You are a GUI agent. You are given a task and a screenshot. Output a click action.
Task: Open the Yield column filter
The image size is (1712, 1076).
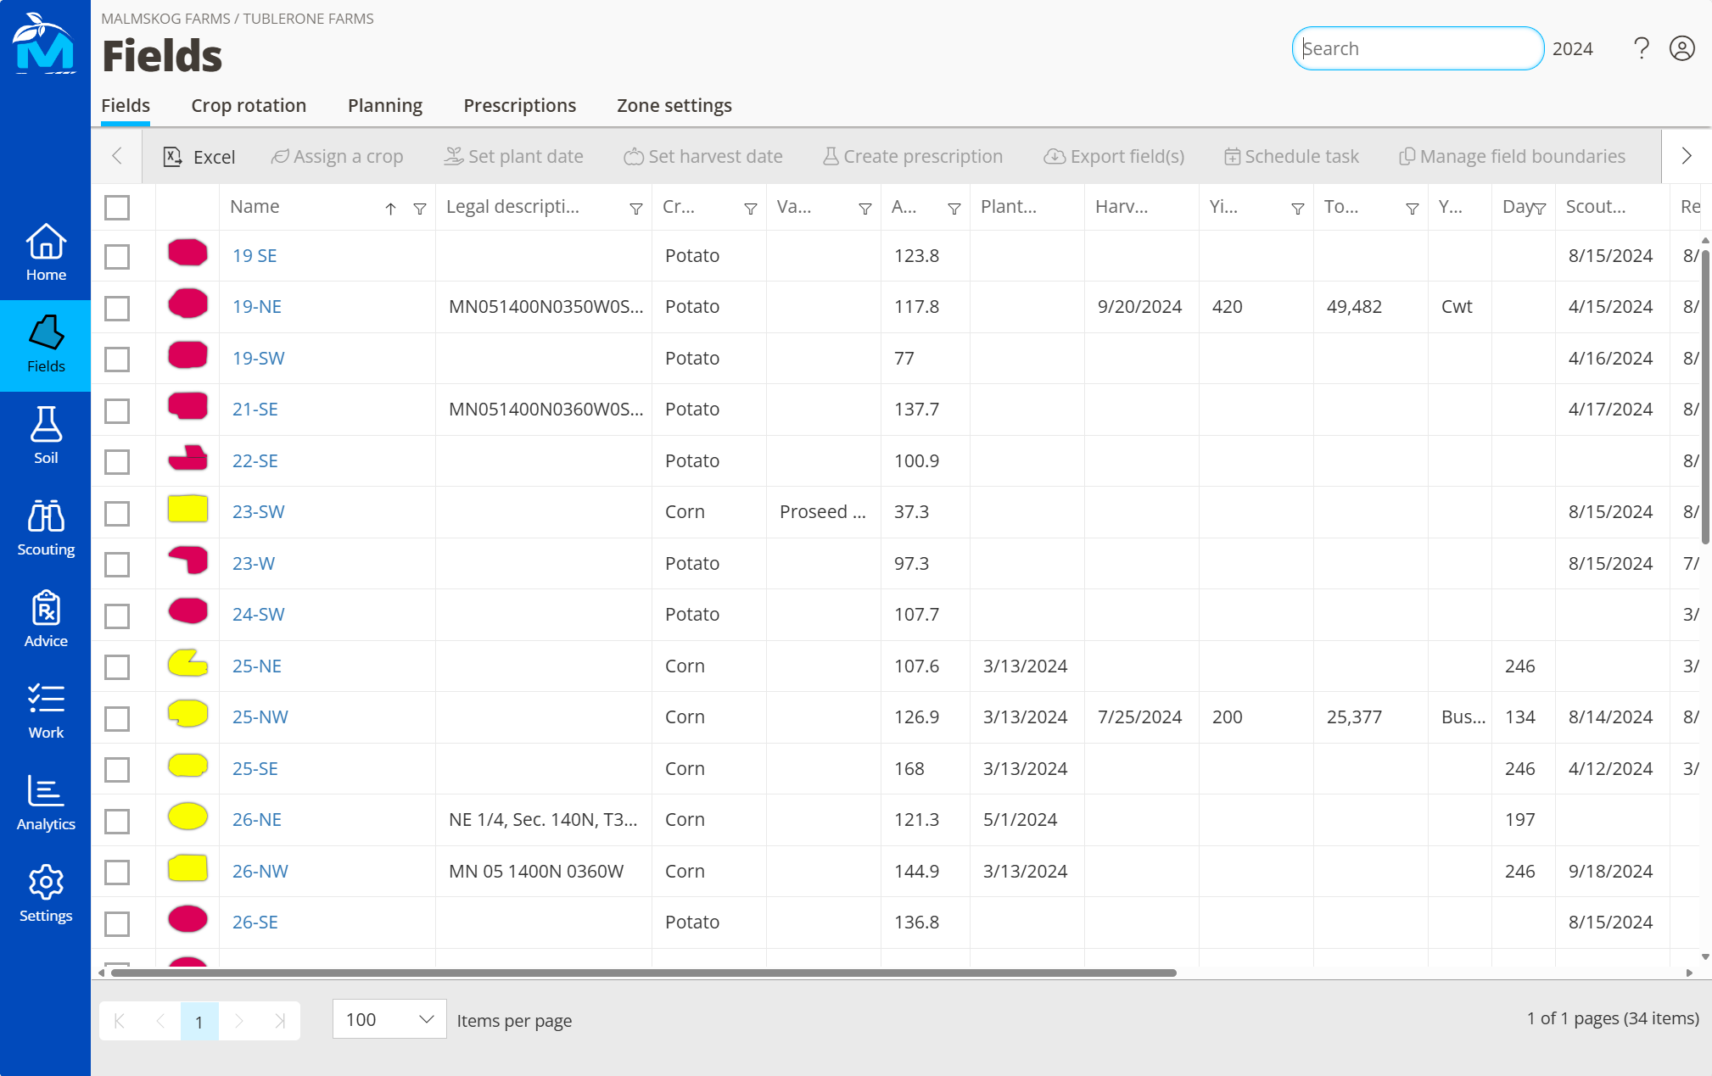click(1298, 209)
